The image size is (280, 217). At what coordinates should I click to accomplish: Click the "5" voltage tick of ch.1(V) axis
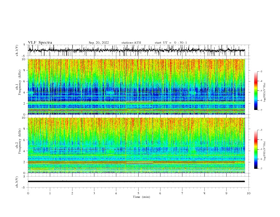[x=24, y=45]
